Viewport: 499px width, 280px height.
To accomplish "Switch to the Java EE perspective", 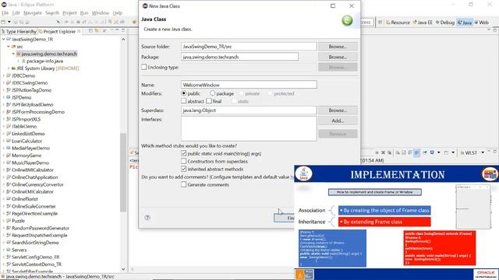I will pyautogui.click(x=423, y=23).
